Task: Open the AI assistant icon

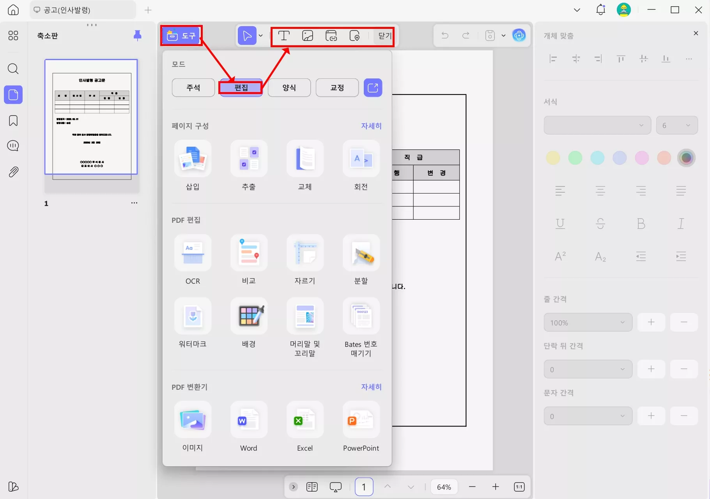Action: (x=519, y=36)
